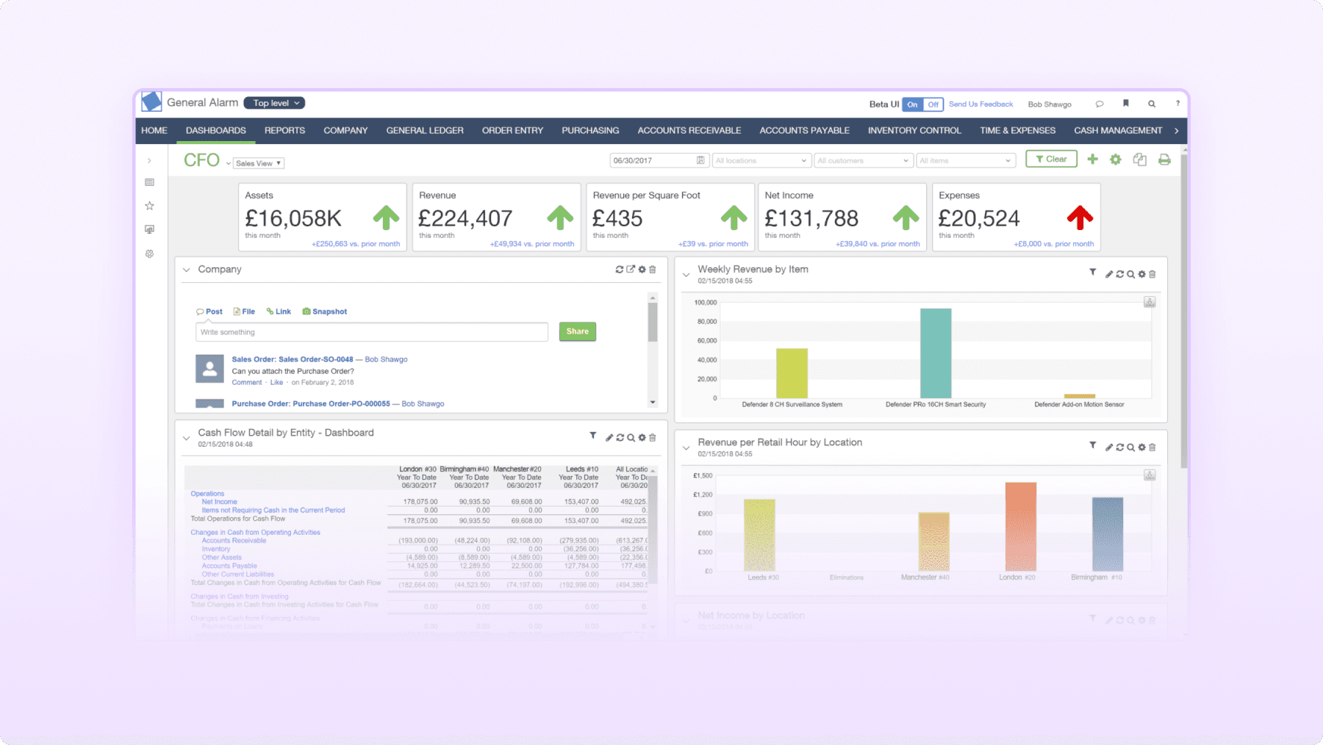
Task: Zoom the Weekly Revenue by Item panel
Action: [1130, 274]
